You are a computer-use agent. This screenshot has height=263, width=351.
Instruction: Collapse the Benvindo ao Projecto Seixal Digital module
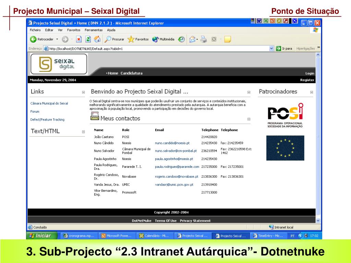(249, 92)
